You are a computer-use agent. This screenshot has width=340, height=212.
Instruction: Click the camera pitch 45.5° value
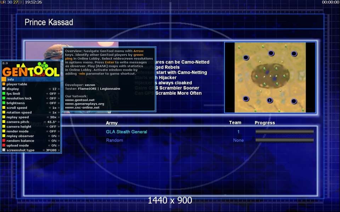(52, 122)
